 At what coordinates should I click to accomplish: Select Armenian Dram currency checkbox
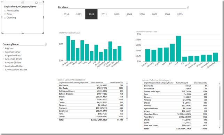pyautogui.click(x=3, y=59)
